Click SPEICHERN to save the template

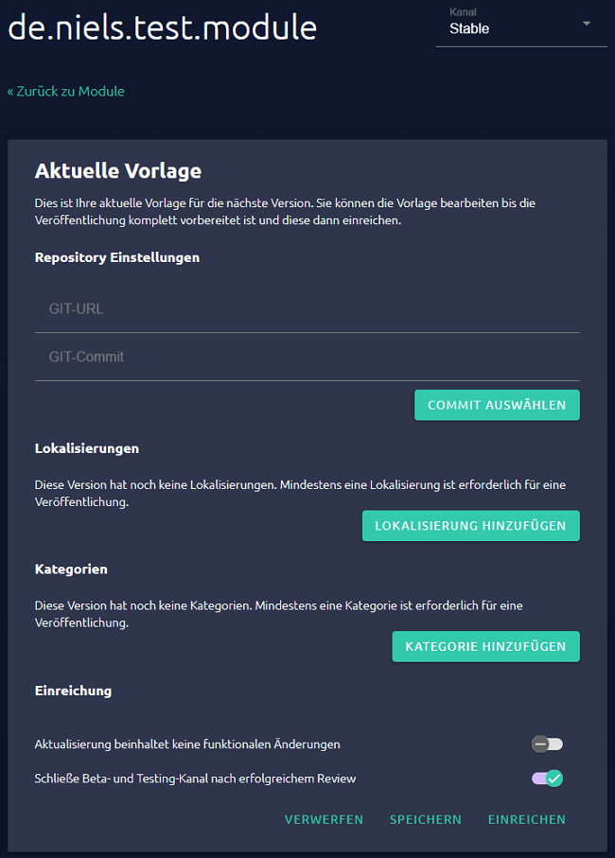click(425, 819)
